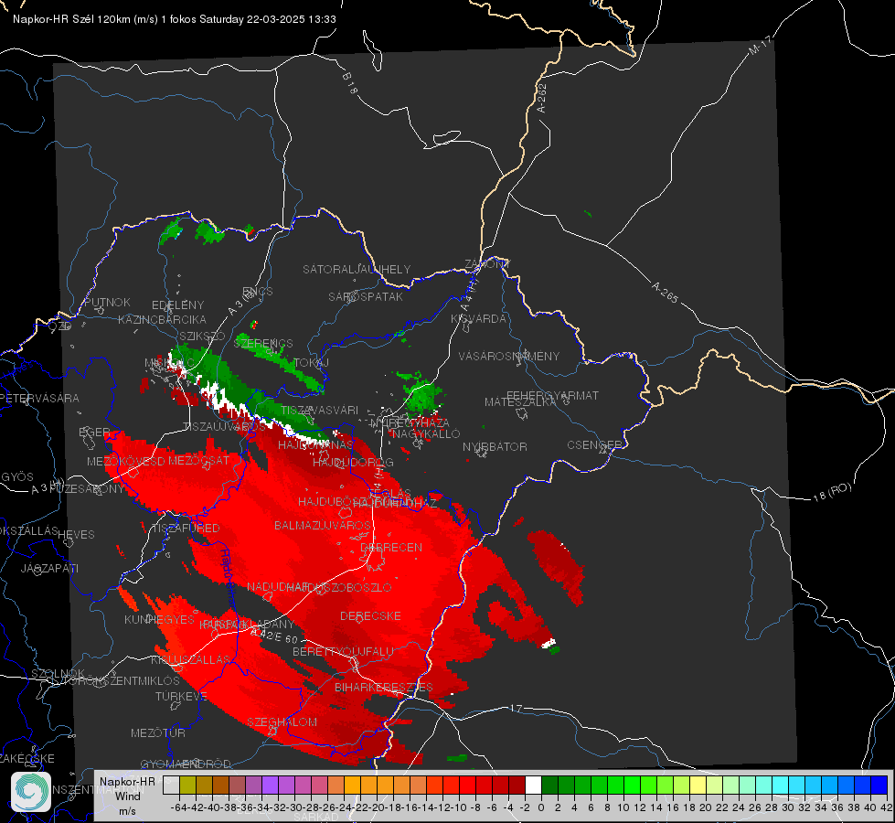Click the KISVARDA town label
The image size is (895, 823).
tap(478, 319)
